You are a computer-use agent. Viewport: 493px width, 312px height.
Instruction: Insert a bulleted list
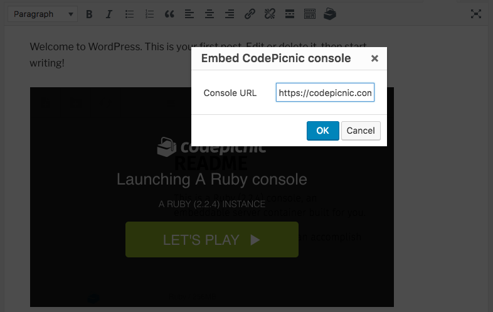(x=129, y=14)
